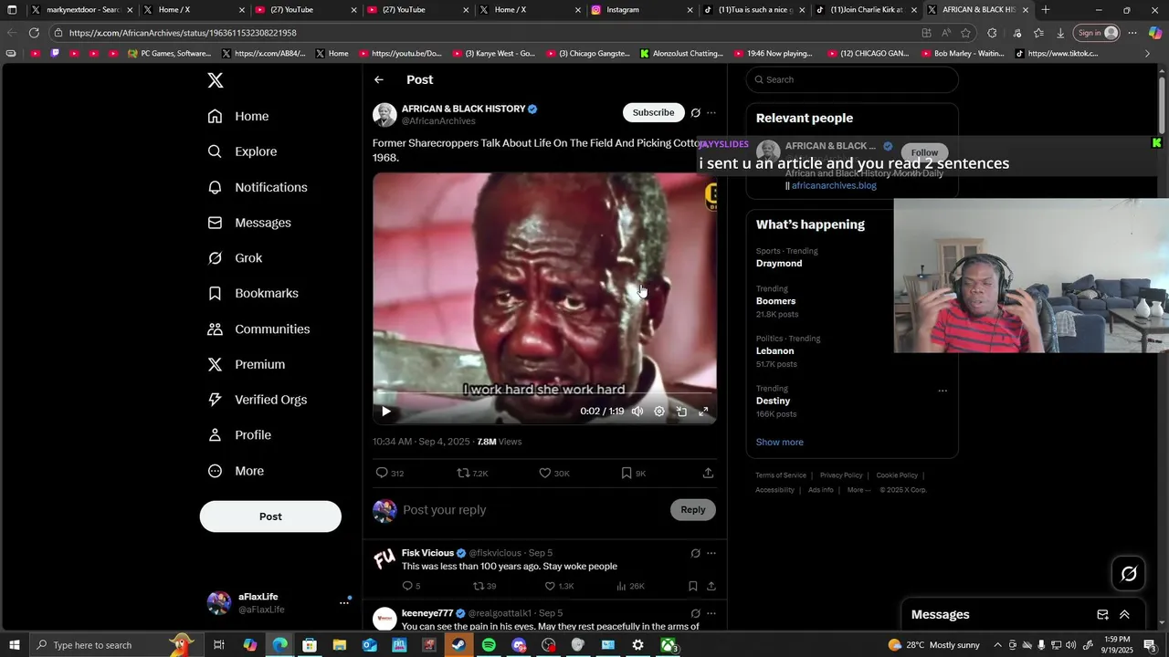This screenshot has height=657, width=1169.
Task: Go to Home in the X sidebar
Action: (x=238, y=116)
